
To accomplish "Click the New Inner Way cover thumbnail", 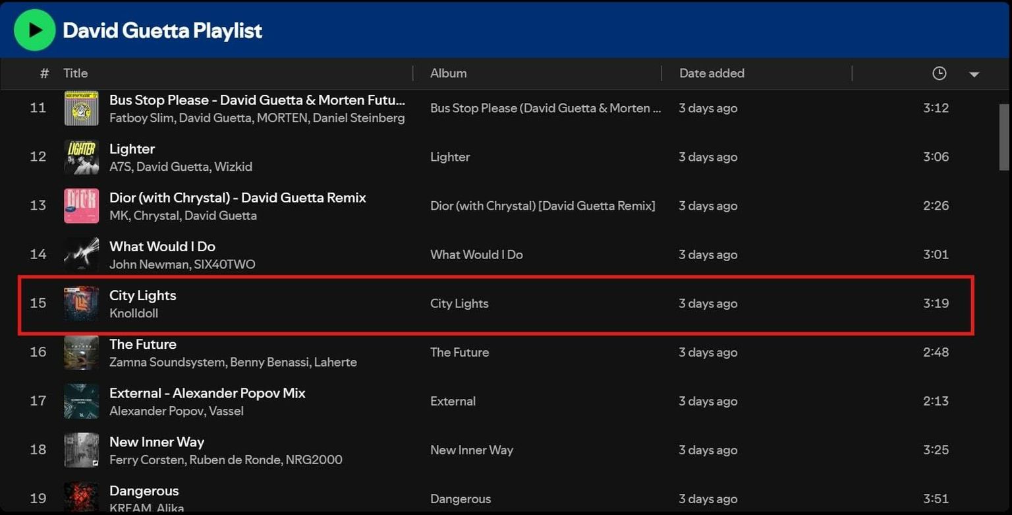I will pos(81,450).
